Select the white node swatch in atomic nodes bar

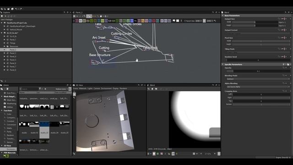click(x=81, y=21)
